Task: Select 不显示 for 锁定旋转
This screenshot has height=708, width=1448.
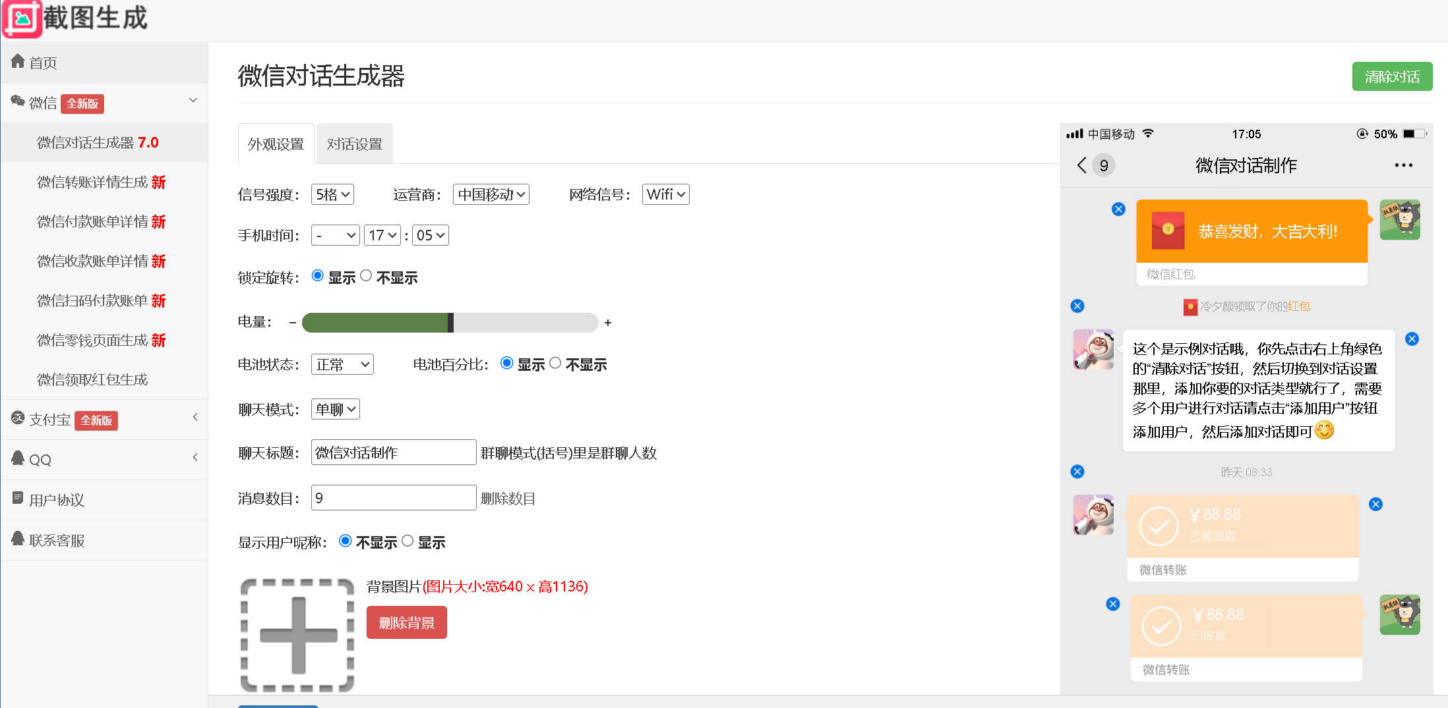Action: tap(366, 276)
